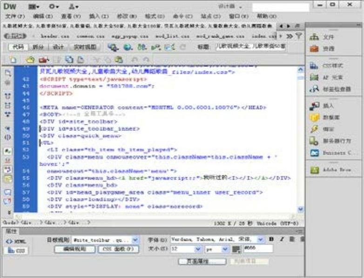Toggle line numbers in coding toolbar
The image size is (364, 278).
(x=7, y=152)
